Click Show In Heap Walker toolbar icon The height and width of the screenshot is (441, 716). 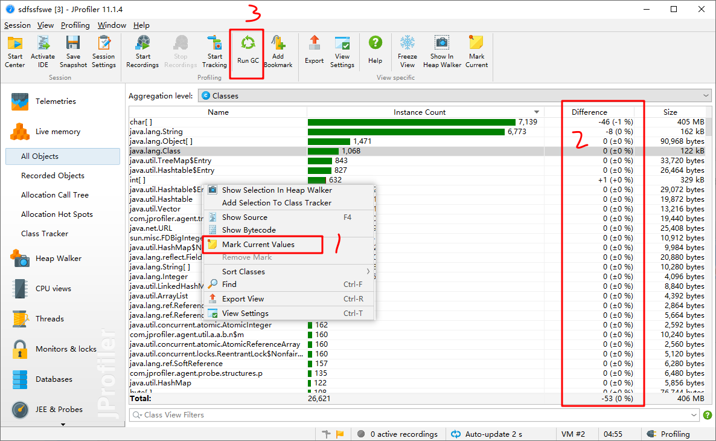pos(442,51)
